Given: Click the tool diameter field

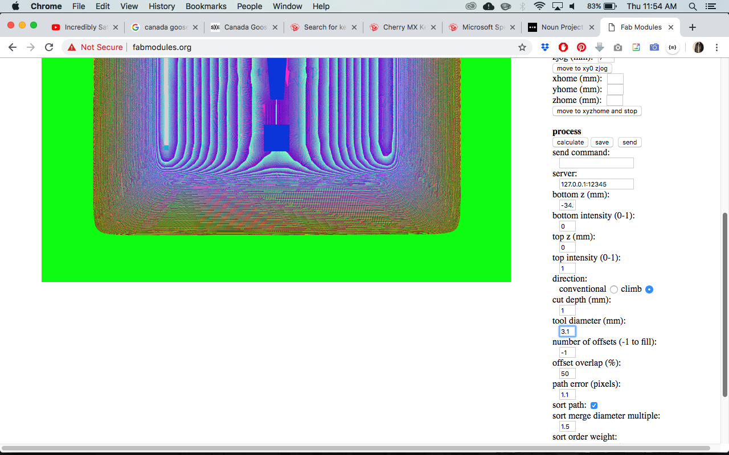Looking at the screenshot, I should [x=567, y=332].
